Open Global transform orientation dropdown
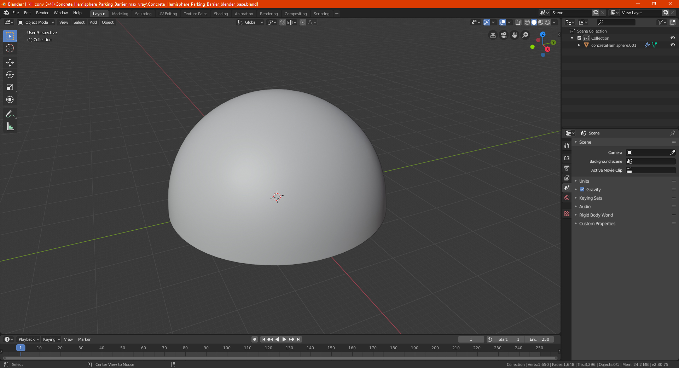Viewport: 679px width, 368px height. click(x=250, y=22)
